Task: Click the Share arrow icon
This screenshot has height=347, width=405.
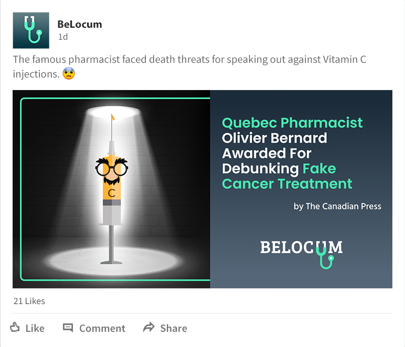Action: tap(149, 328)
